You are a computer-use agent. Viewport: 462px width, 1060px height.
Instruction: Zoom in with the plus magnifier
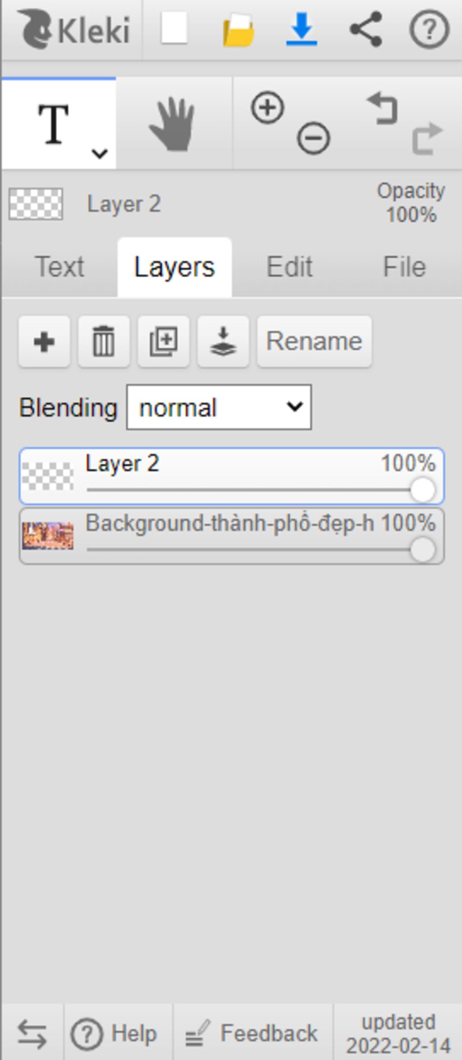pyautogui.click(x=268, y=107)
